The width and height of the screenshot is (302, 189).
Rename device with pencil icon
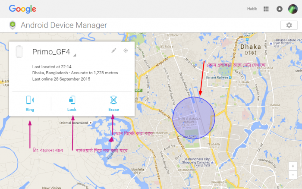click(113, 50)
